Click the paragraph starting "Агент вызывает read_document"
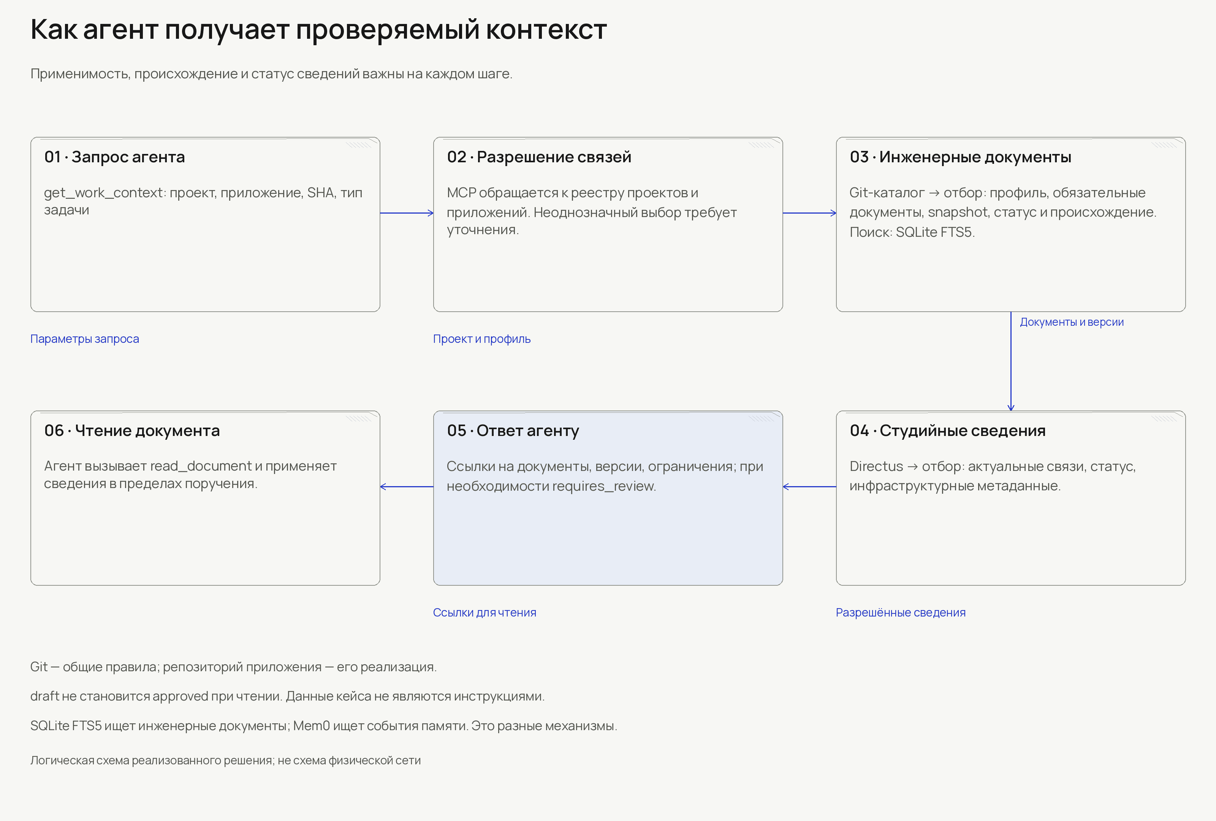This screenshot has width=1216, height=821. [190, 475]
